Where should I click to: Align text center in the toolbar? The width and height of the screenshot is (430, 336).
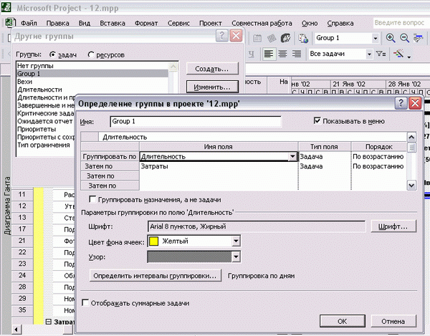282,54
